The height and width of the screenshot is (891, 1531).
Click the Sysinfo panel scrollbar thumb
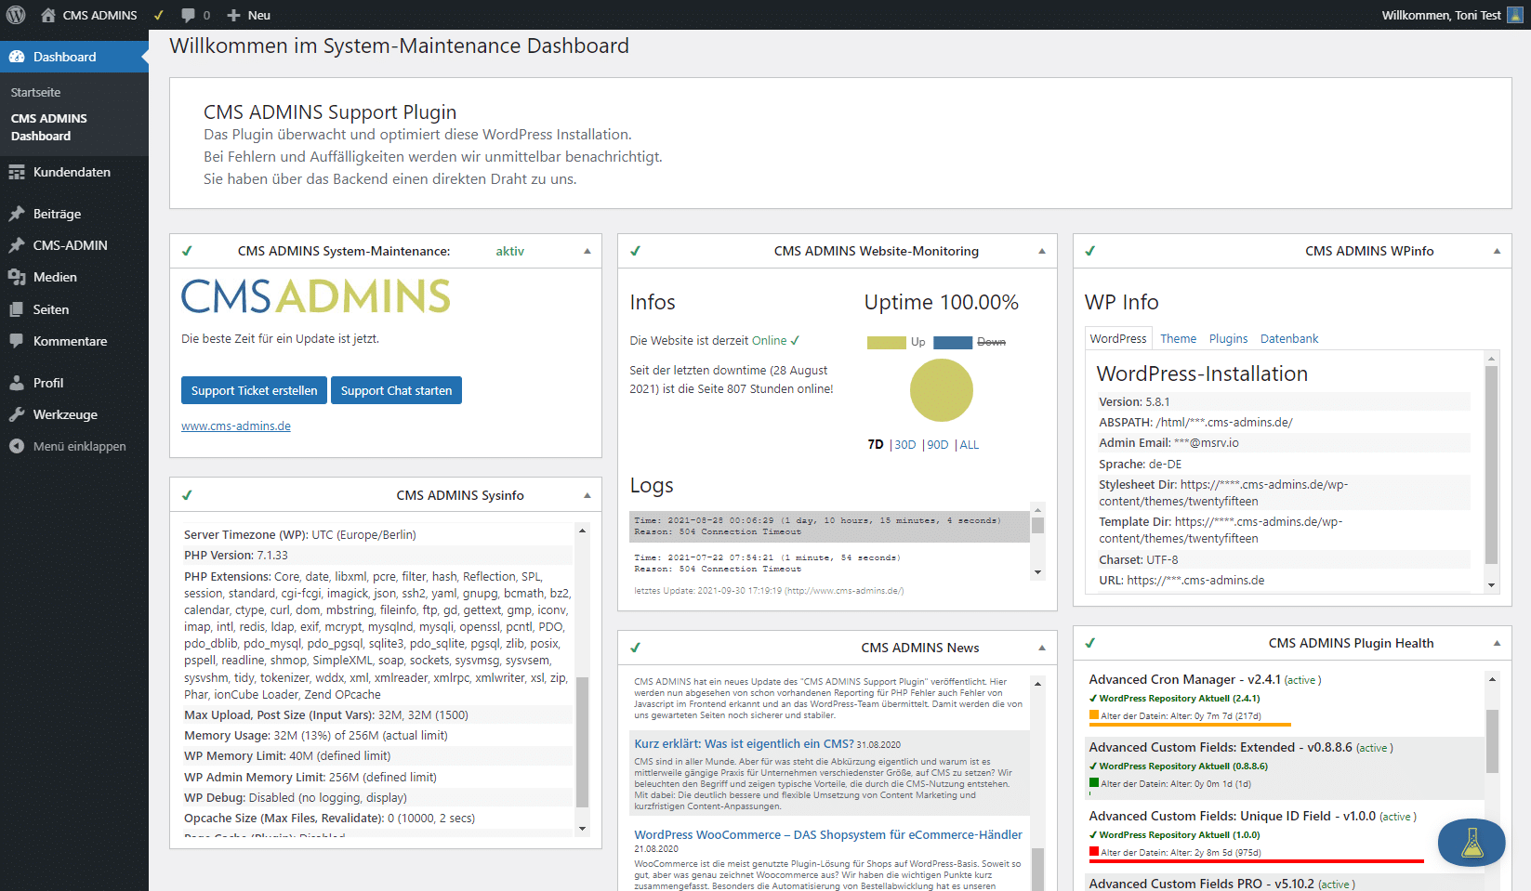pos(583,742)
